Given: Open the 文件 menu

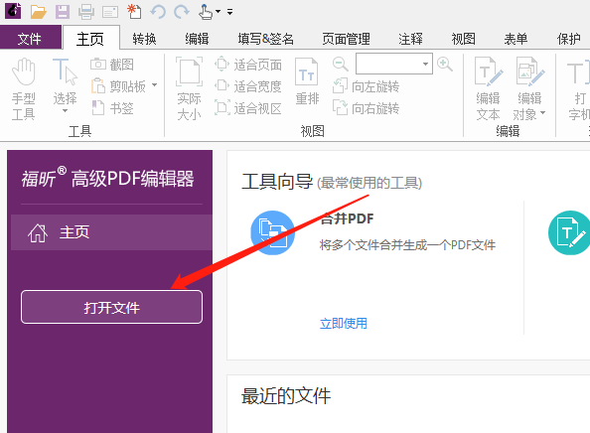Looking at the screenshot, I should (x=30, y=39).
